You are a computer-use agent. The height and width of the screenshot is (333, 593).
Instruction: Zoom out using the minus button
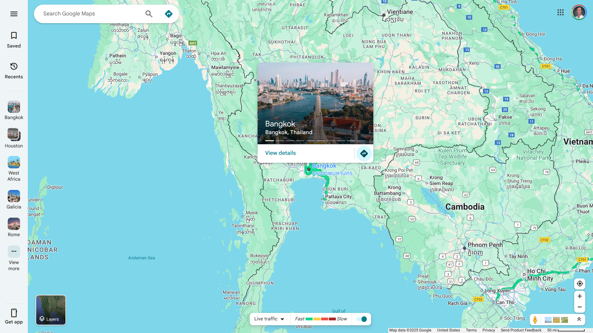[579, 307]
